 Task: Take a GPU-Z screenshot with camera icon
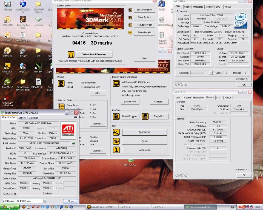75,117
